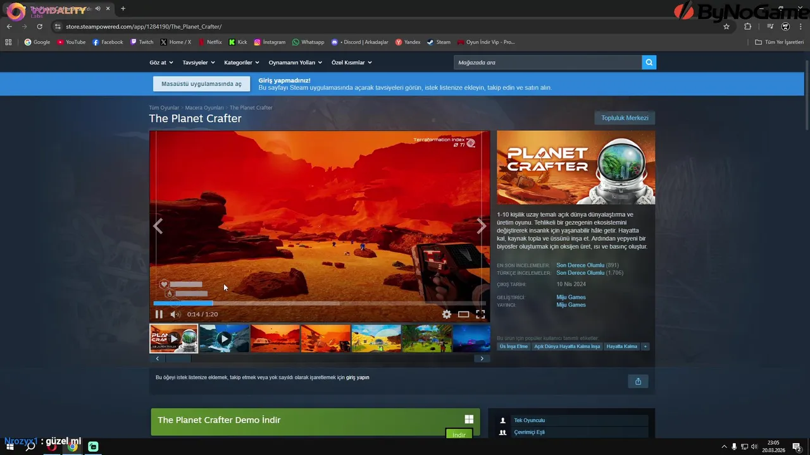810x455 pixels.
Task: Open the Kick bookmark
Action: pyautogui.click(x=238, y=42)
